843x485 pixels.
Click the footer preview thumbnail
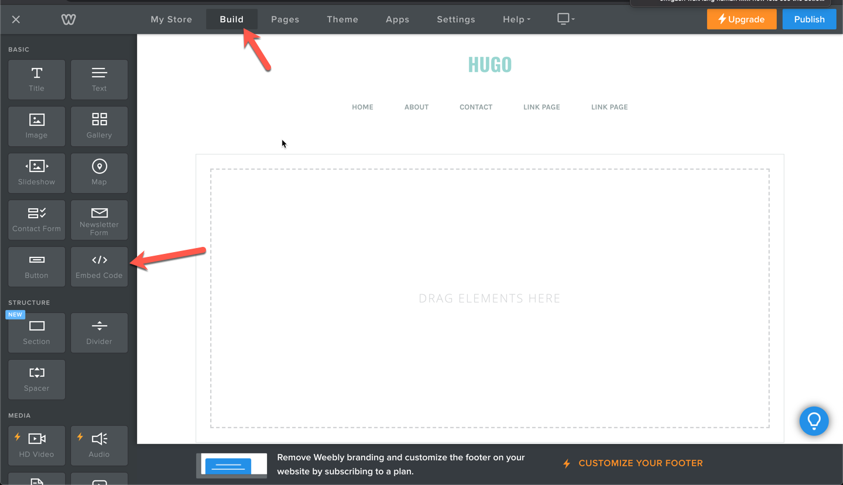click(232, 465)
